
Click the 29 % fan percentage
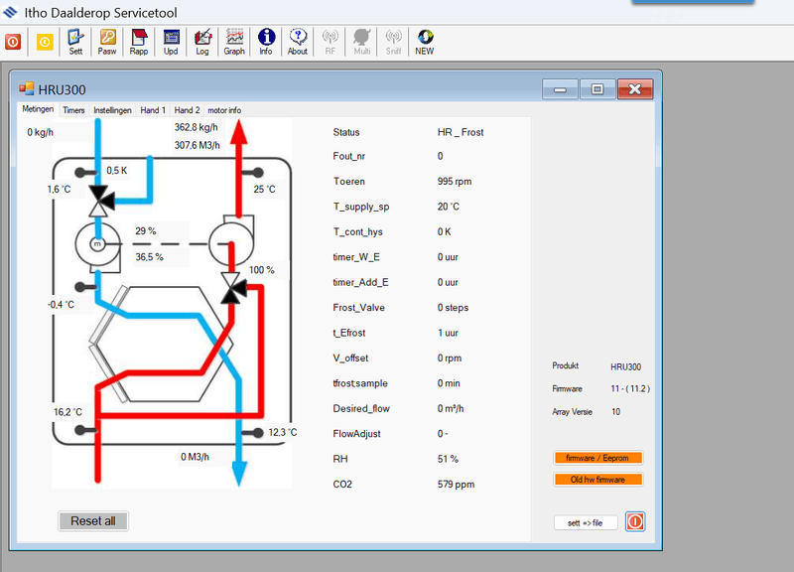145,231
